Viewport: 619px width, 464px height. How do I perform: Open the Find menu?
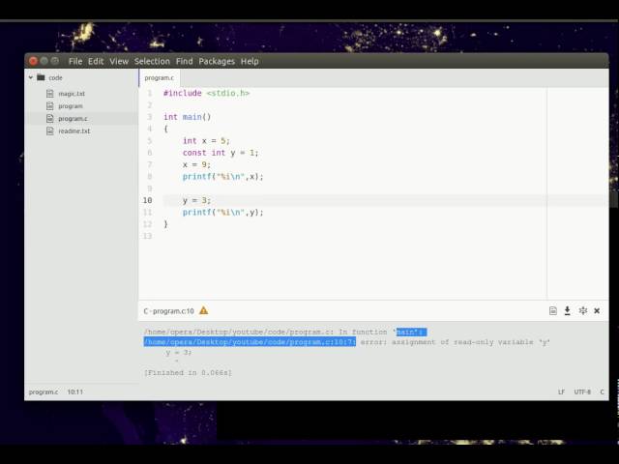[184, 61]
